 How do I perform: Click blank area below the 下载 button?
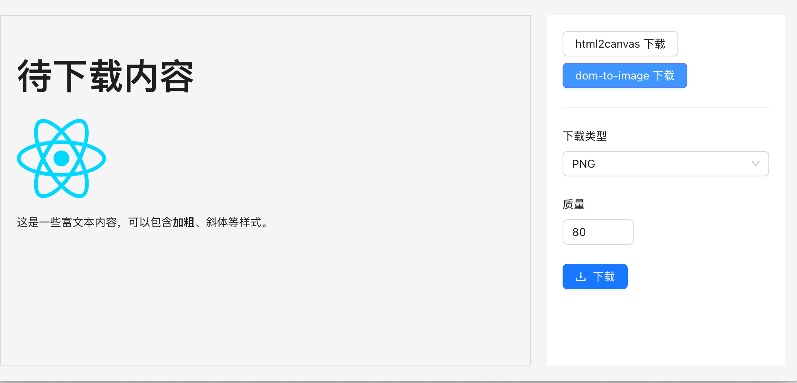(665, 330)
